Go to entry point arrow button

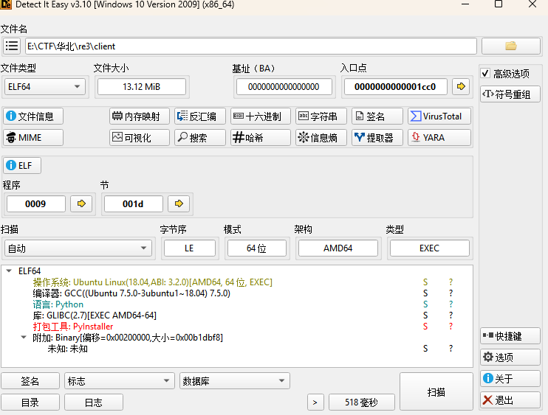pos(461,86)
